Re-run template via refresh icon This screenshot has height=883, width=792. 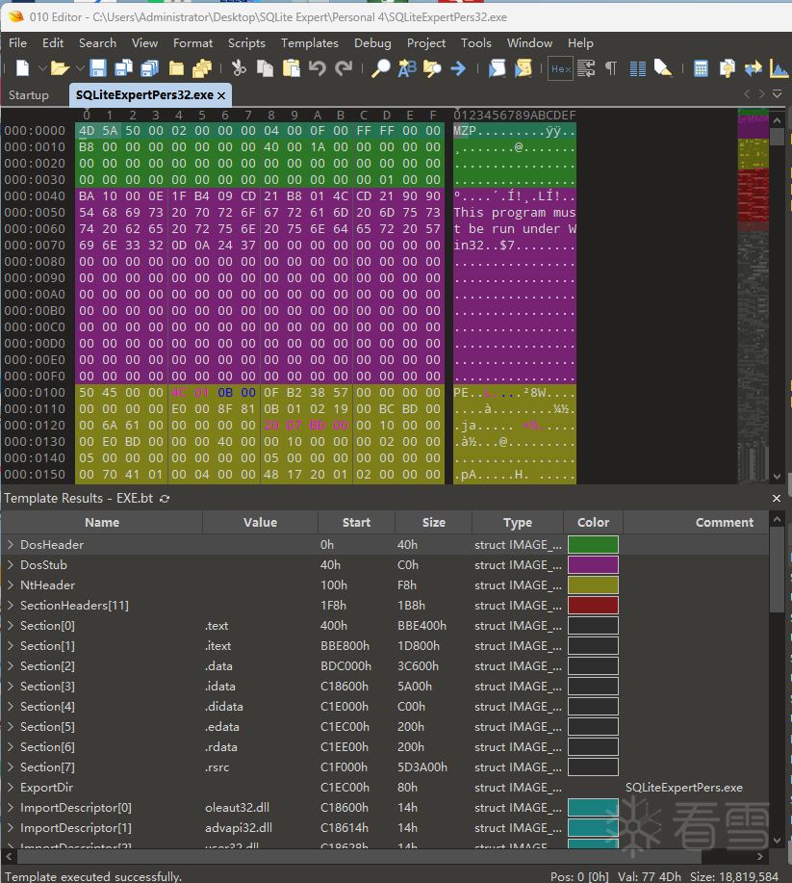coord(165,498)
